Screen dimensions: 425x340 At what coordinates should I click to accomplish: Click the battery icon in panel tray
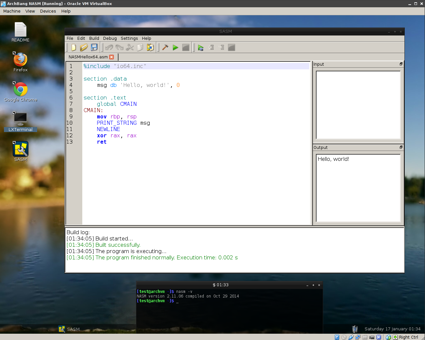point(355,329)
